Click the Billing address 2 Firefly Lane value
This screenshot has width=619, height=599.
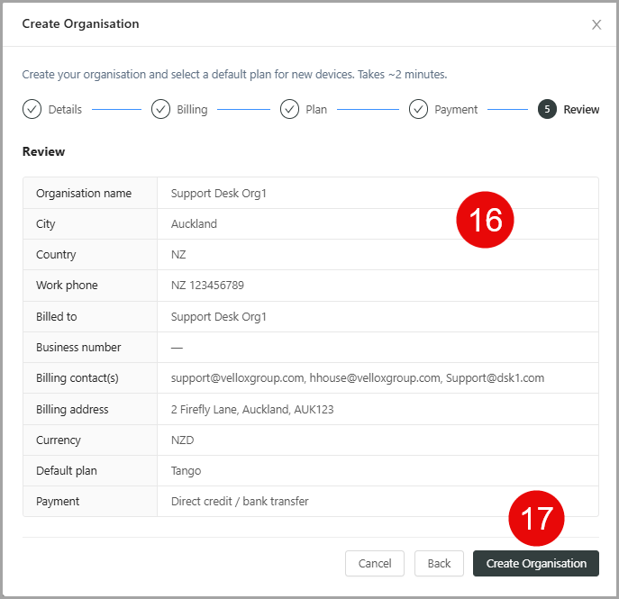point(252,409)
